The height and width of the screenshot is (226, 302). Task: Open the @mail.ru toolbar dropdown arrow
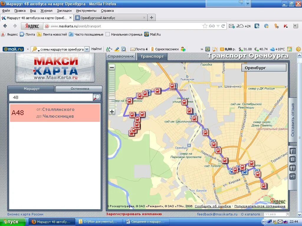(x=28, y=49)
